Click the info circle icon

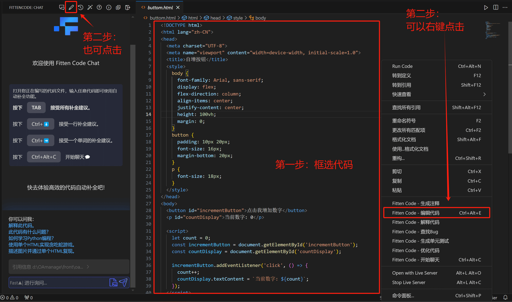coord(109,7)
